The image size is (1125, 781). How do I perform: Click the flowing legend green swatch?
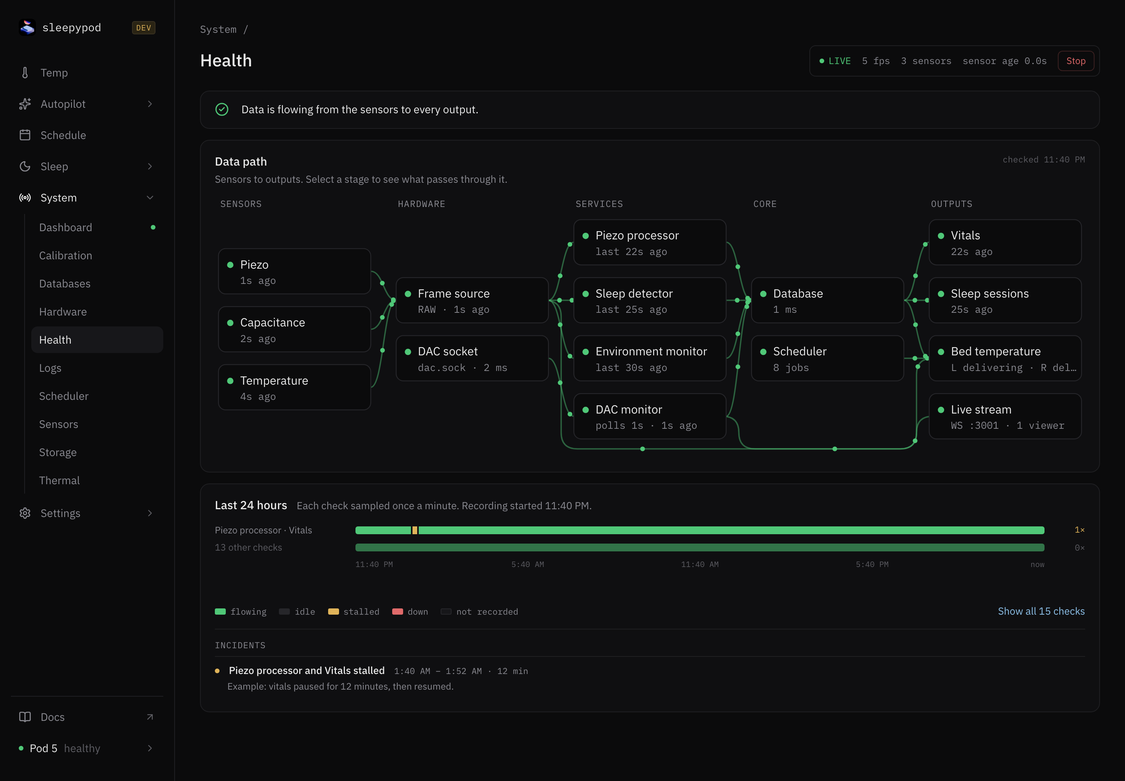[220, 612]
